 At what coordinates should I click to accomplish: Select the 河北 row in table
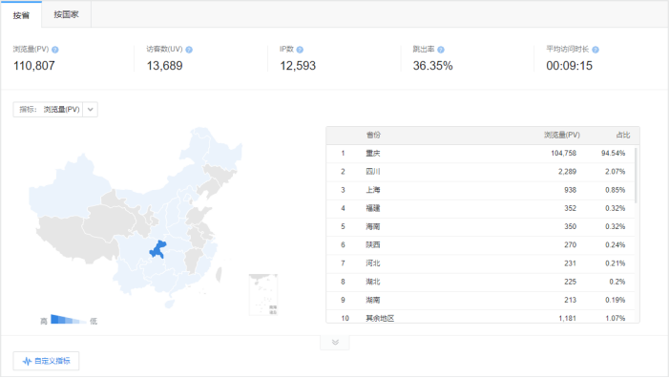481,263
